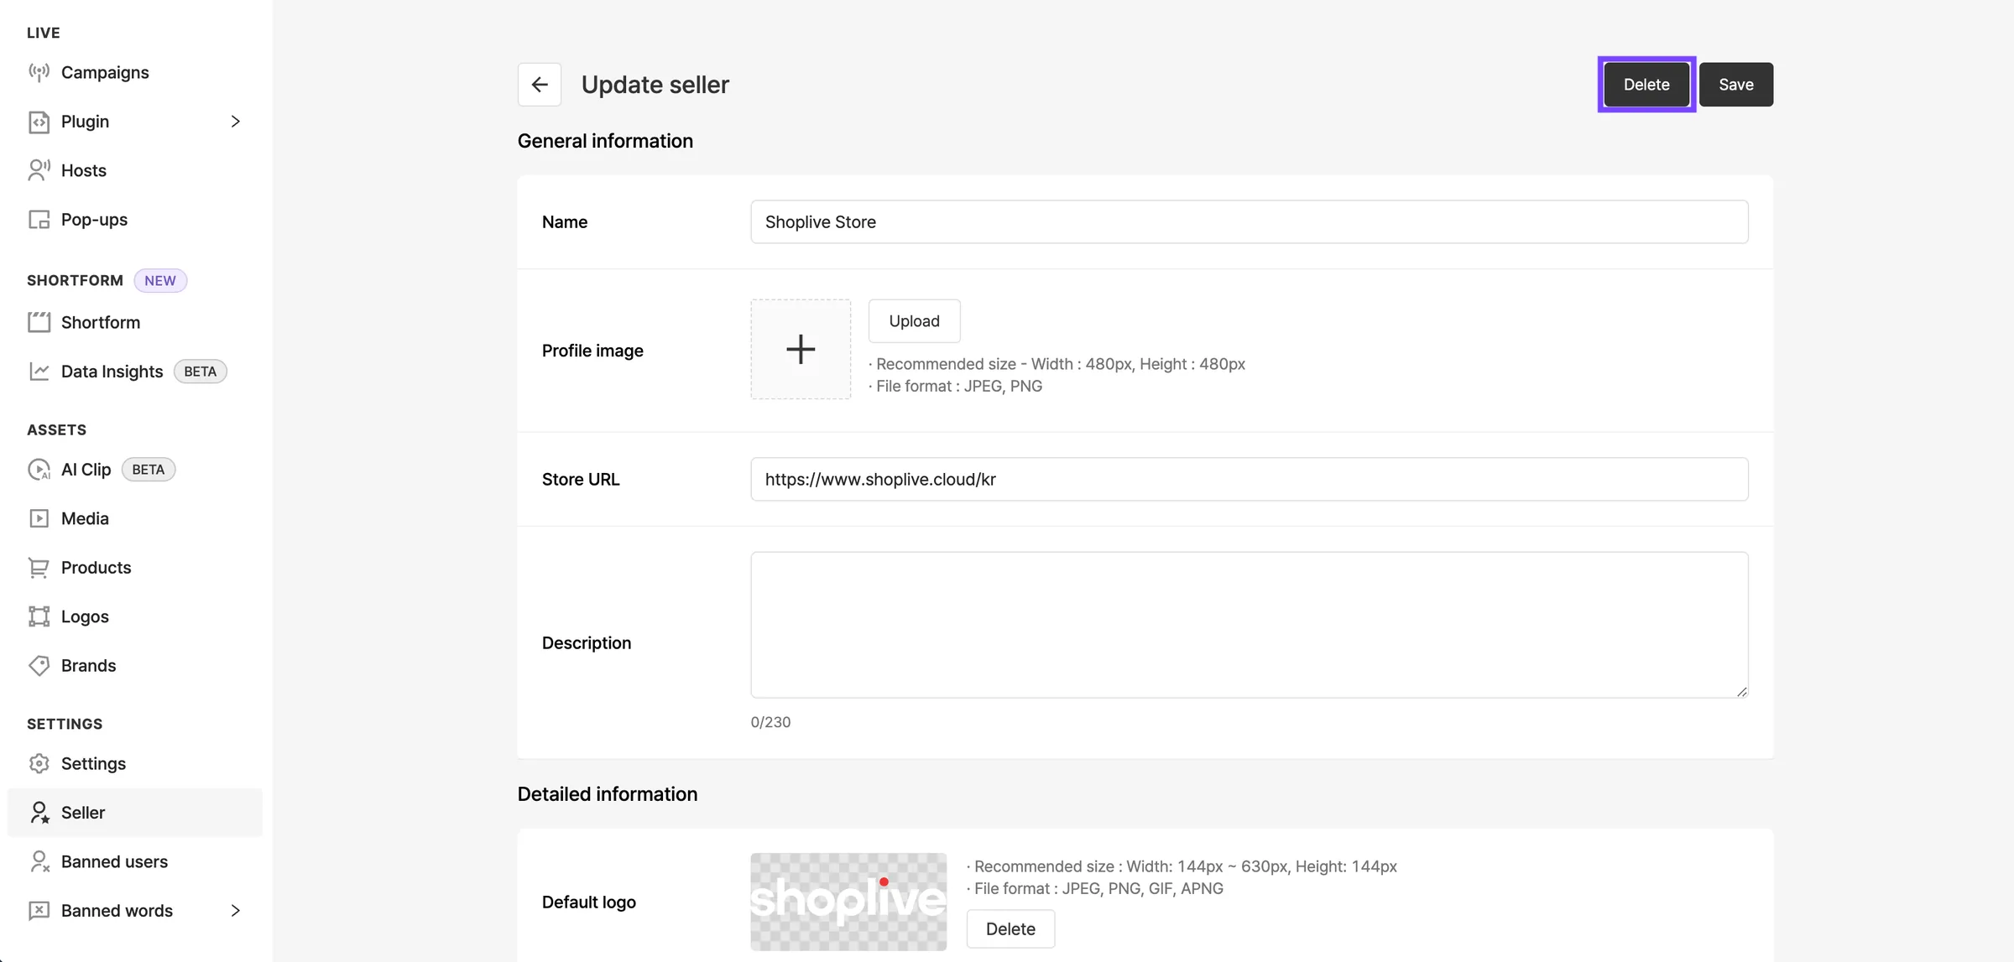The image size is (2014, 962).
Task: Delete the default logo
Action: (1010, 929)
